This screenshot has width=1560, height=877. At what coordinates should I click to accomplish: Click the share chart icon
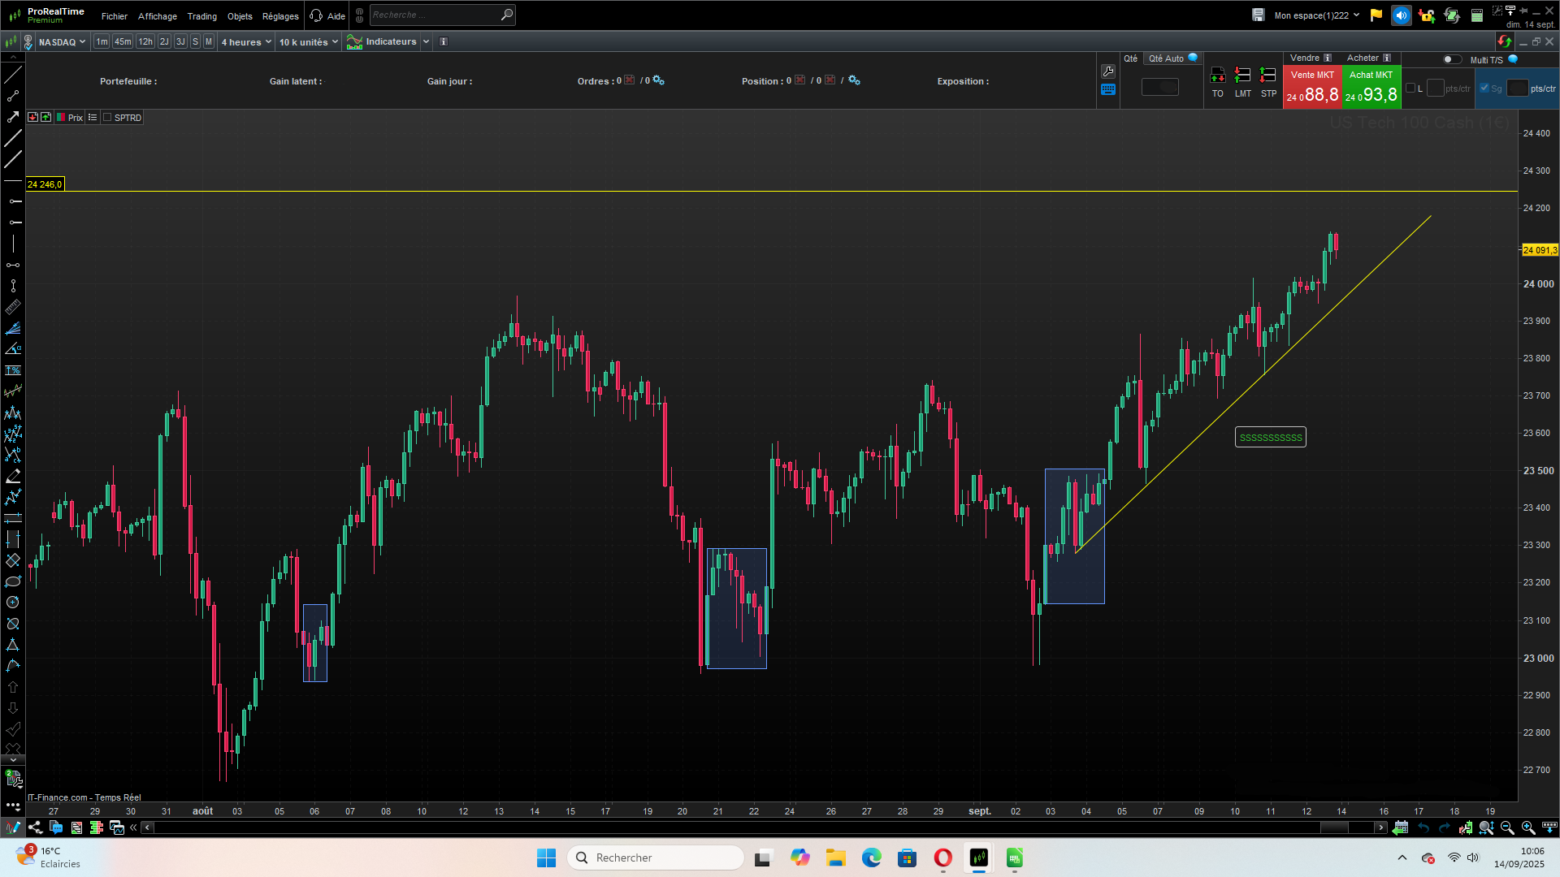coord(35,827)
